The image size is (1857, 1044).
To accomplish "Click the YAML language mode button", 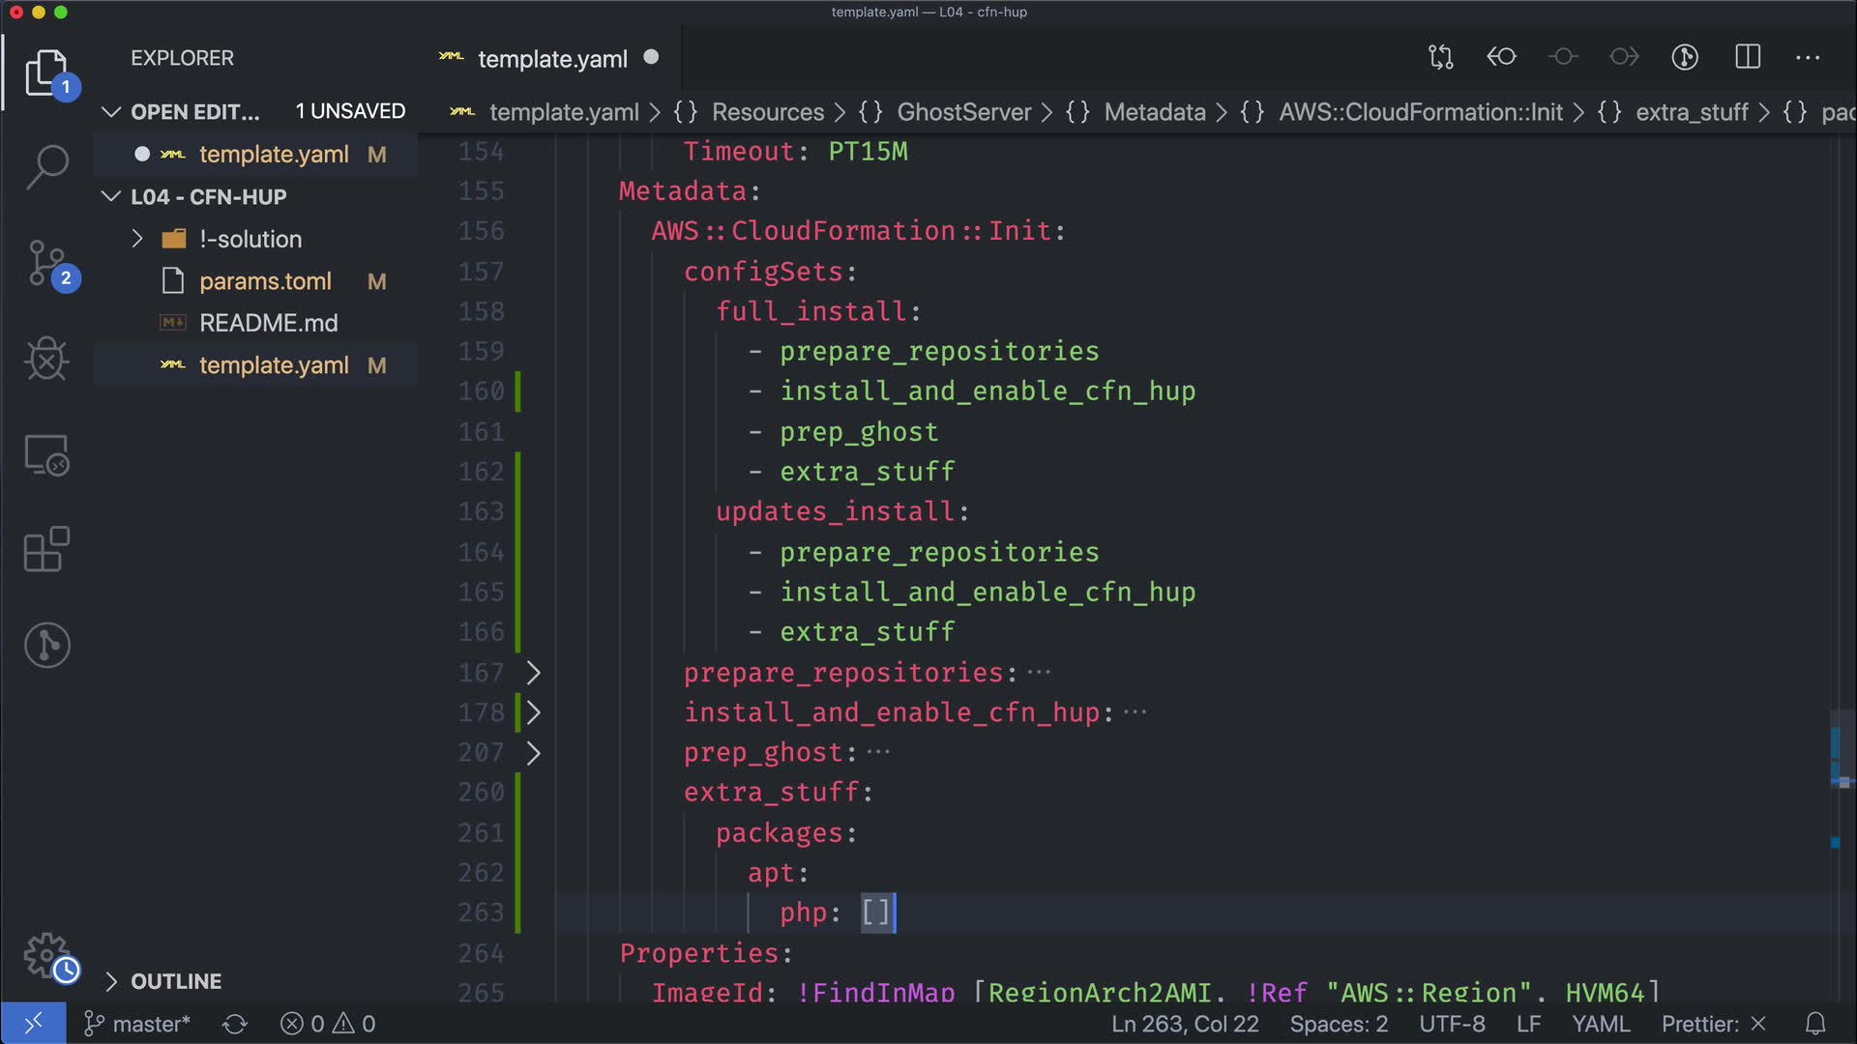I will (x=1601, y=1024).
